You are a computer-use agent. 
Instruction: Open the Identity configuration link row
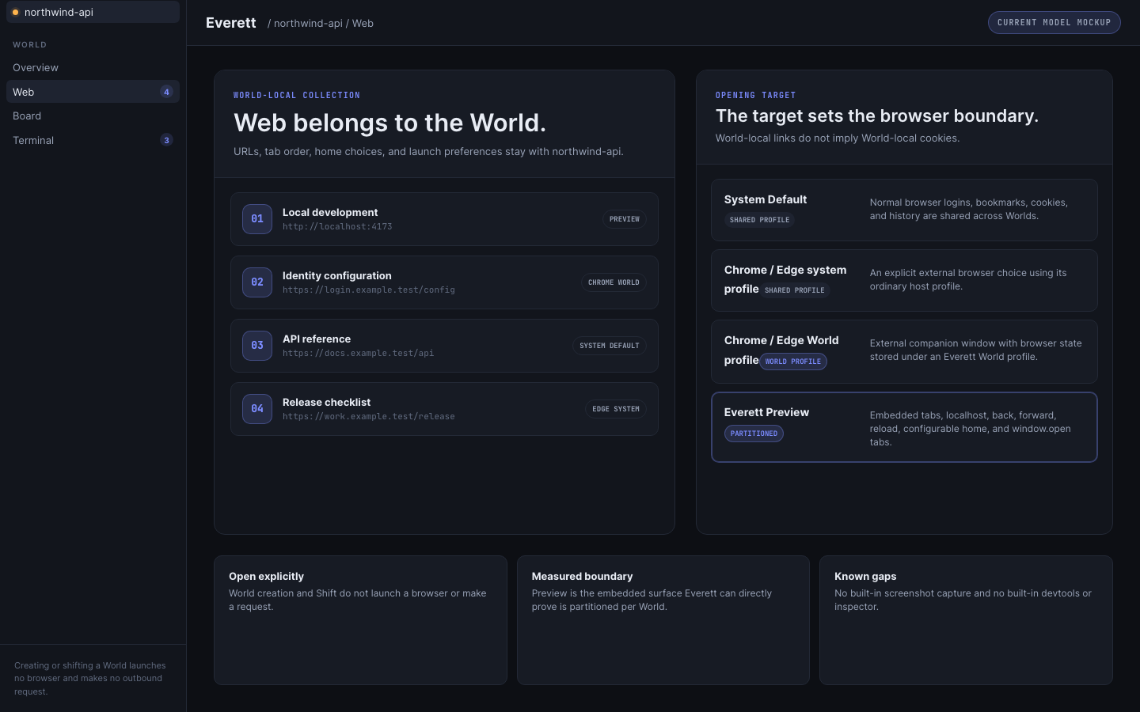[x=444, y=282]
